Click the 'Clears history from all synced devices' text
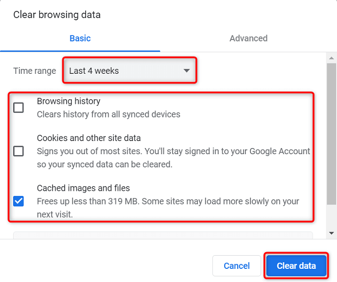337x282 pixels. tap(109, 114)
